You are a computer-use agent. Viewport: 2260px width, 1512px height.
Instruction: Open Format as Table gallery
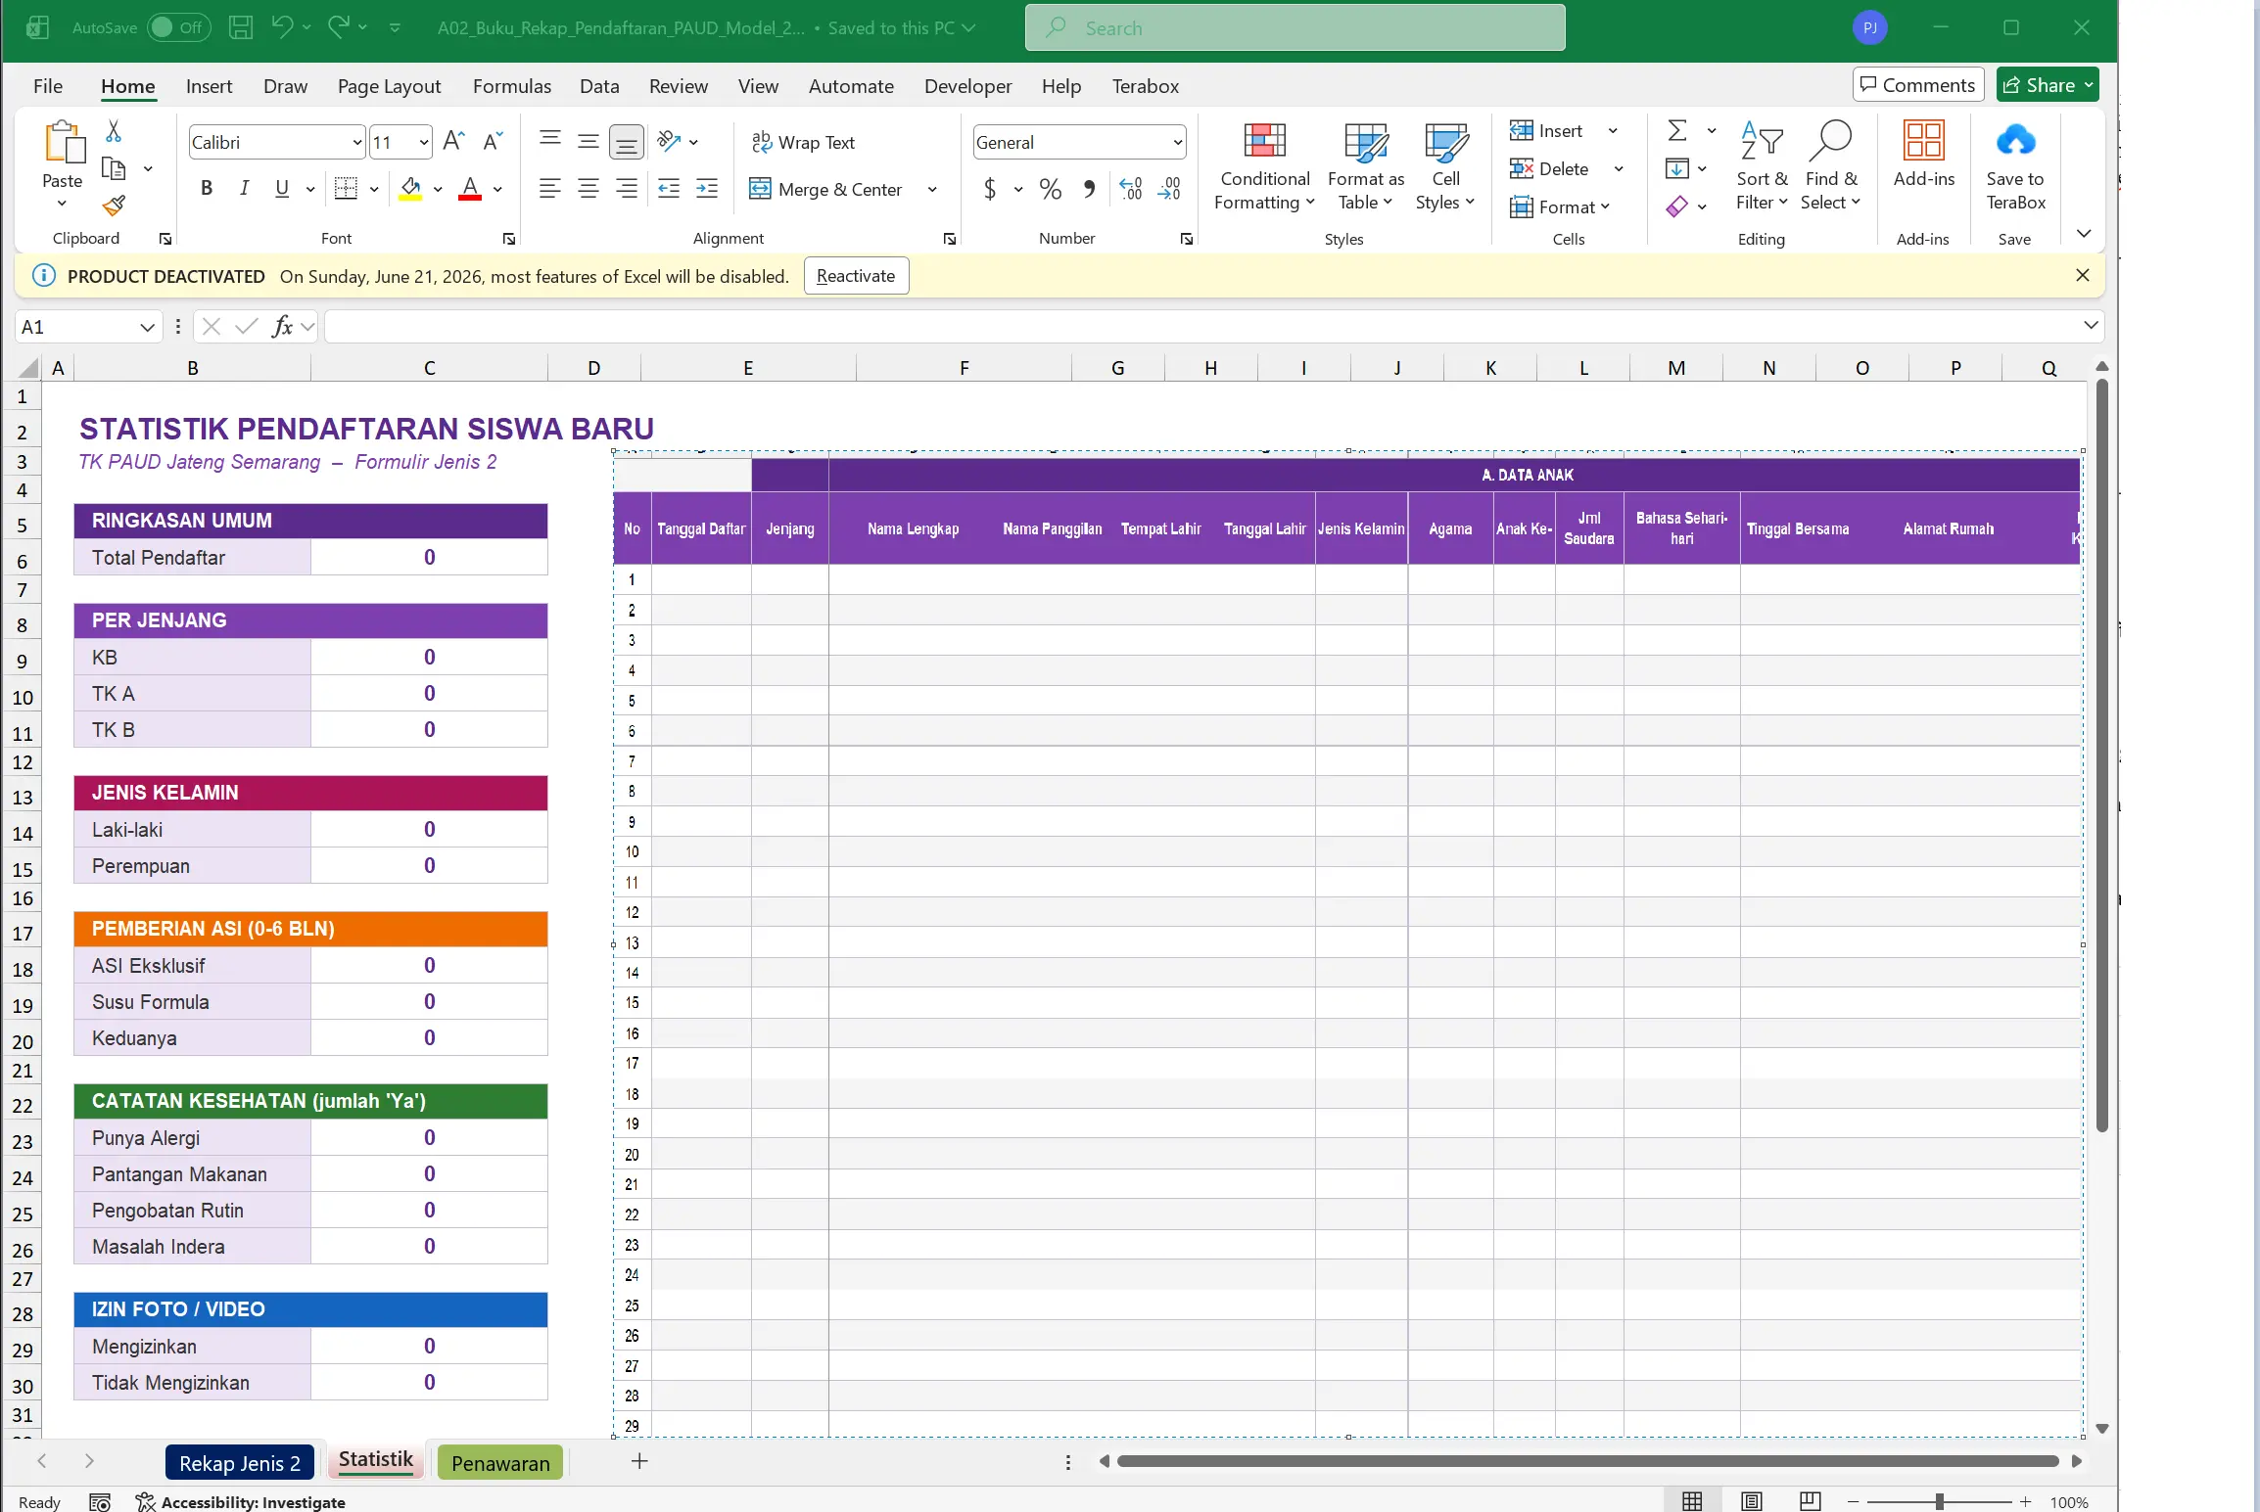(1366, 166)
